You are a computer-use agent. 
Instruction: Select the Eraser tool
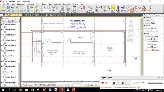[x=149, y=11]
